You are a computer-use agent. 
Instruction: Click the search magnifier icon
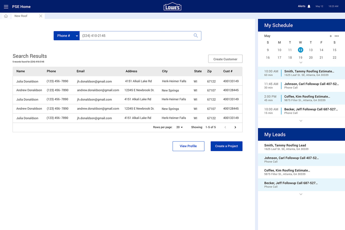196,36
